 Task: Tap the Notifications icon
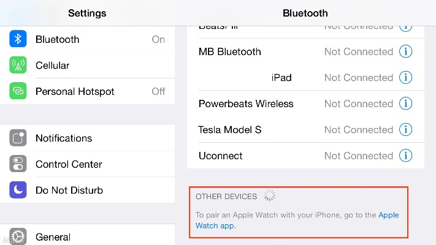(x=18, y=138)
